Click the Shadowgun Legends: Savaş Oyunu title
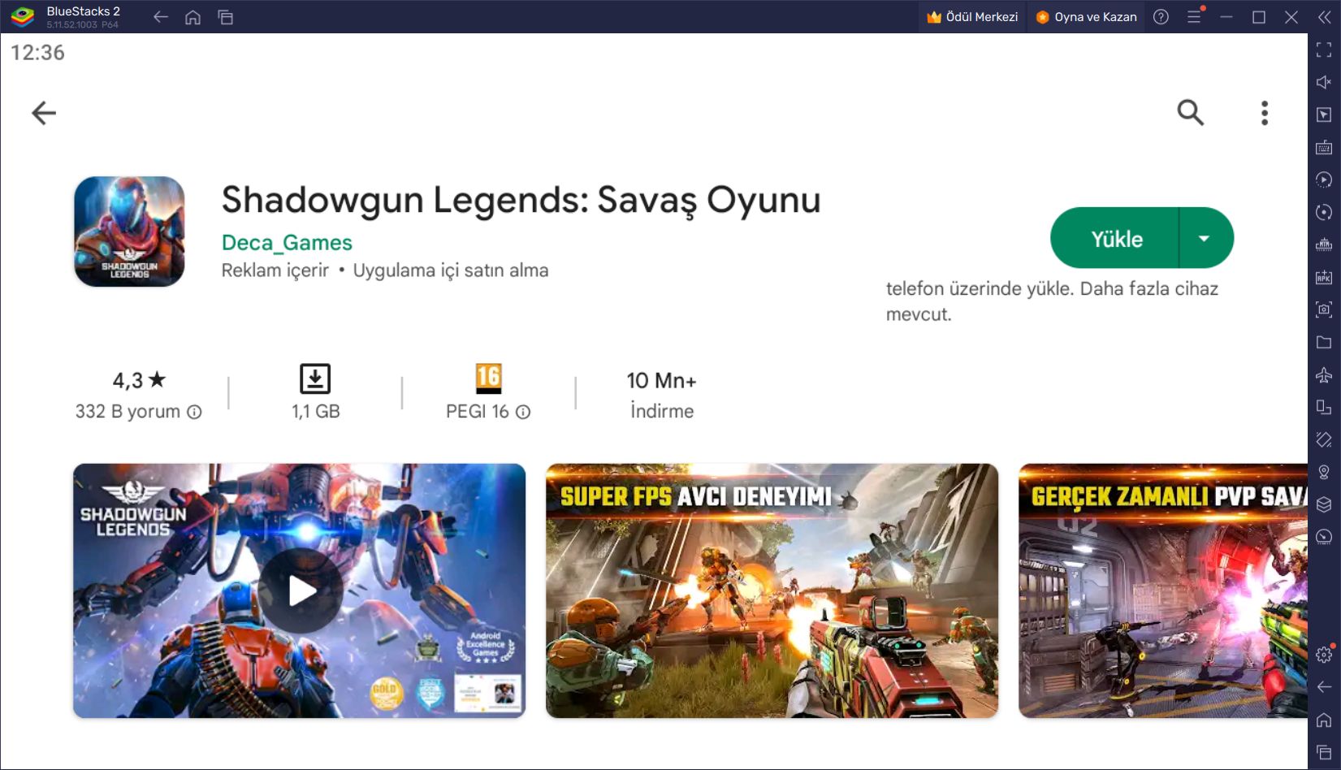This screenshot has width=1341, height=770. [521, 200]
